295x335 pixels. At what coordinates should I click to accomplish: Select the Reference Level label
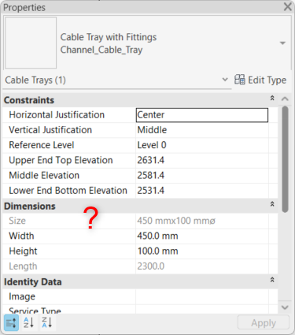click(x=42, y=145)
